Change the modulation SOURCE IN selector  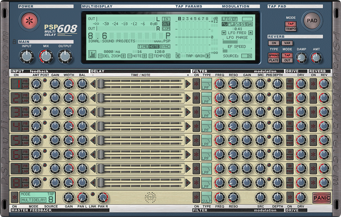tap(246, 56)
